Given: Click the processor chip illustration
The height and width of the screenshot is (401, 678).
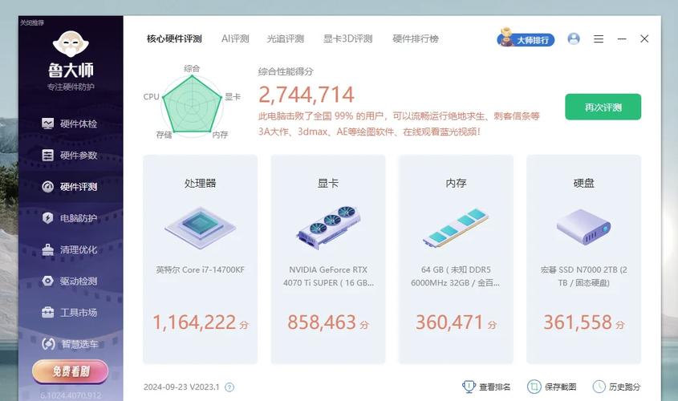Looking at the screenshot, I should pos(201,227).
